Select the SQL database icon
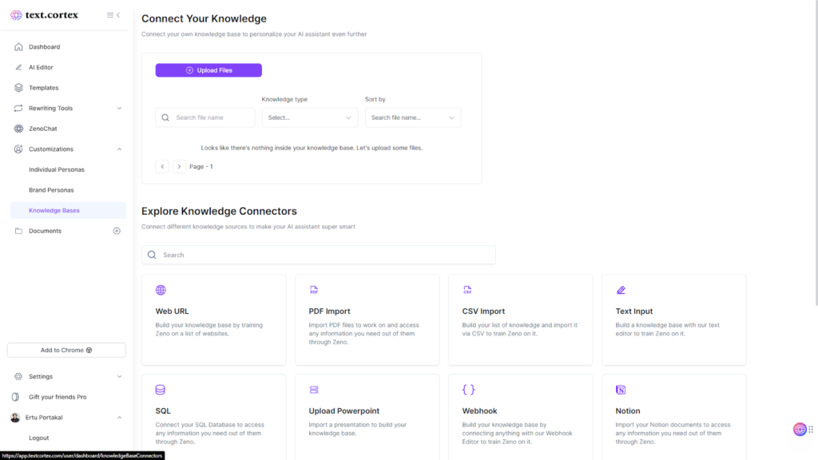Image resolution: width=818 pixels, height=460 pixels. [161, 390]
